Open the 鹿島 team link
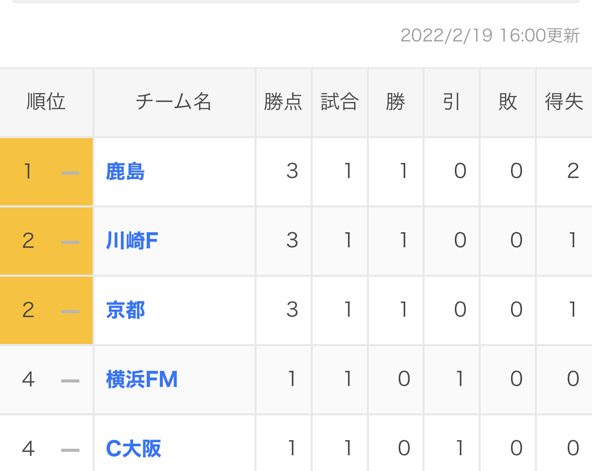 click(x=125, y=172)
